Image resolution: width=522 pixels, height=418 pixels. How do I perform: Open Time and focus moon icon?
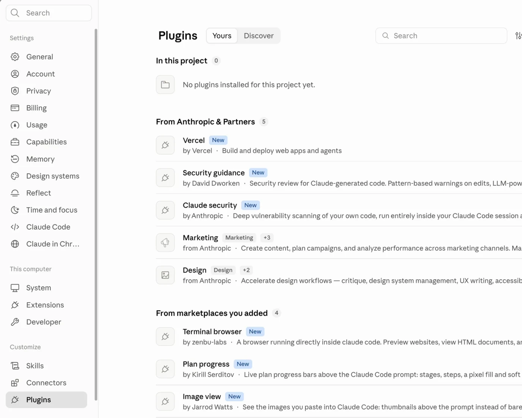(15, 210)
